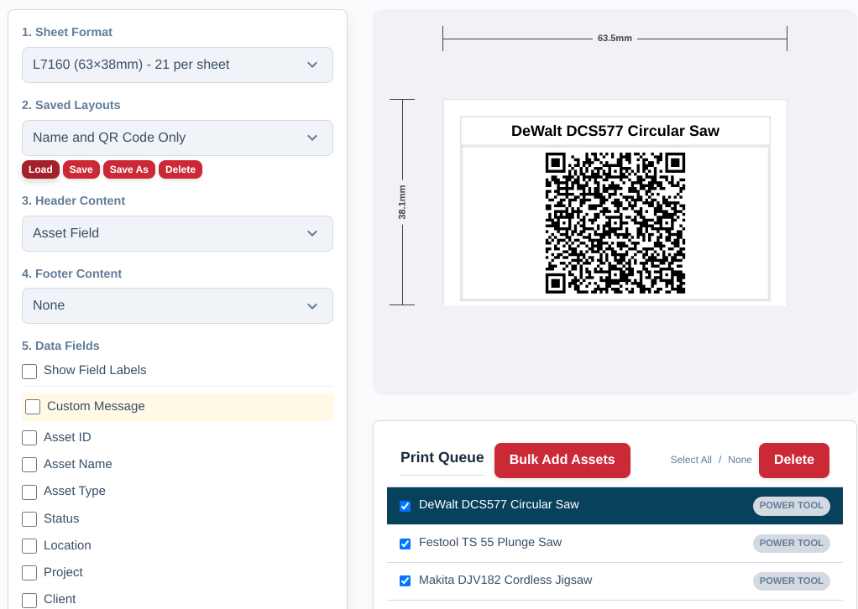Click the Load layout button
This screenshot has height=609, width=858.
40,169
